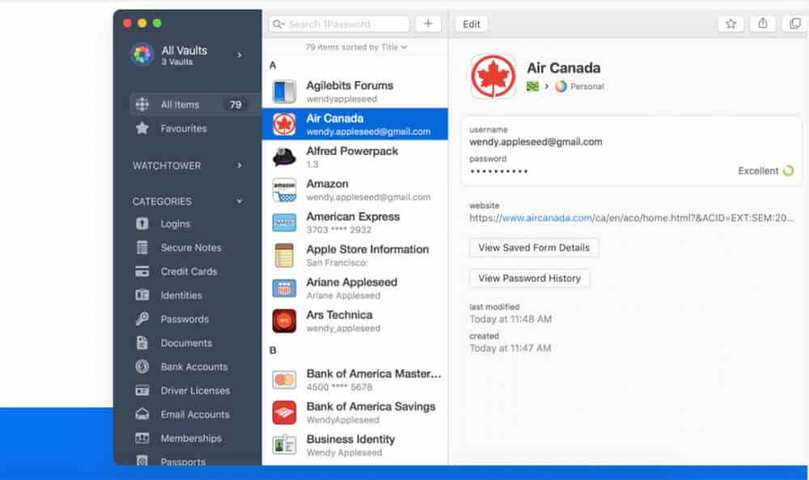809x480 pixels.
Task: Click the Bank Accounts category label
Action: tap(194, 367)
